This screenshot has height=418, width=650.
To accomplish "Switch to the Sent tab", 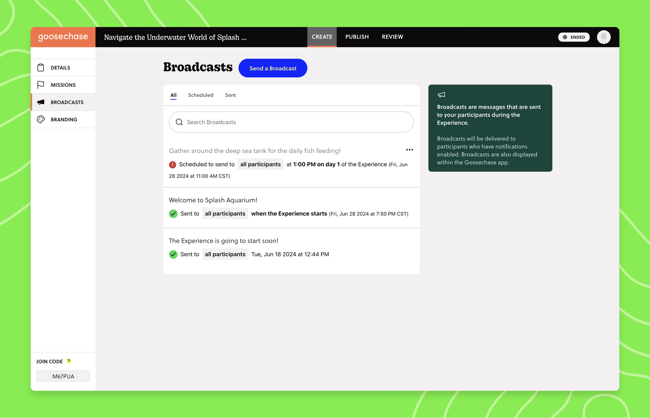I will point(230,95).
